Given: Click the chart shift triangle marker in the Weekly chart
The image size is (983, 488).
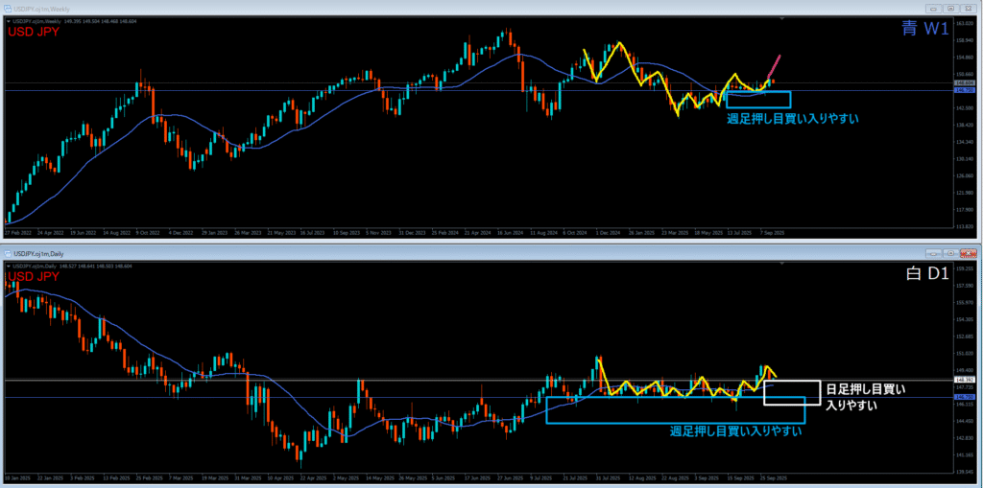Looking at the screenshot, I should (x=781, y=20).
